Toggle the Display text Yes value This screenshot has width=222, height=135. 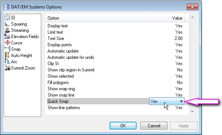point(179,26)
